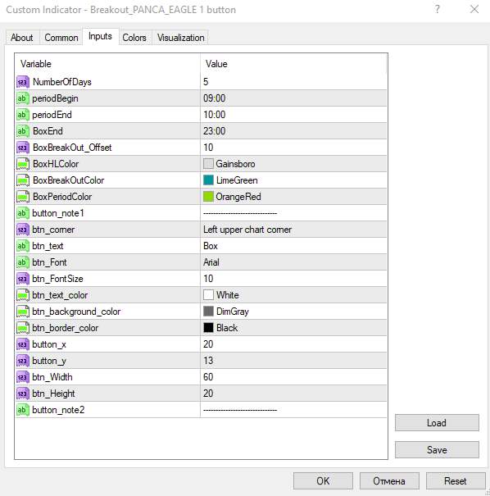The width and height of the screenshot is (490, 496).
Task: Open the Gainsboro color swatch for BoxHLColor
Action: coord(208,164)
